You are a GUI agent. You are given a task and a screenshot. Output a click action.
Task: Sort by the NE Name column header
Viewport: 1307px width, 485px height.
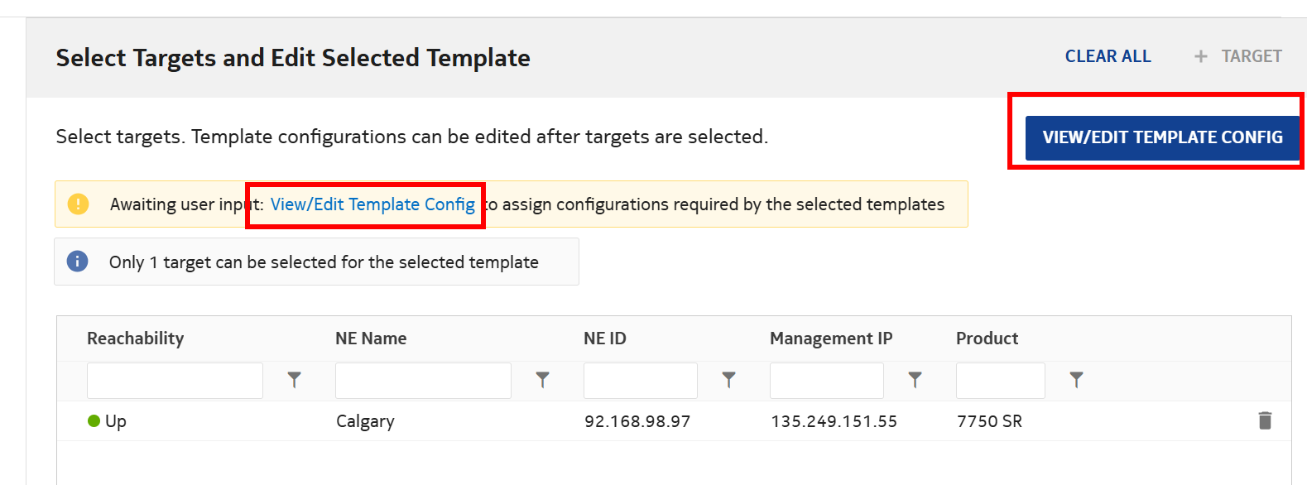point(371,339)
